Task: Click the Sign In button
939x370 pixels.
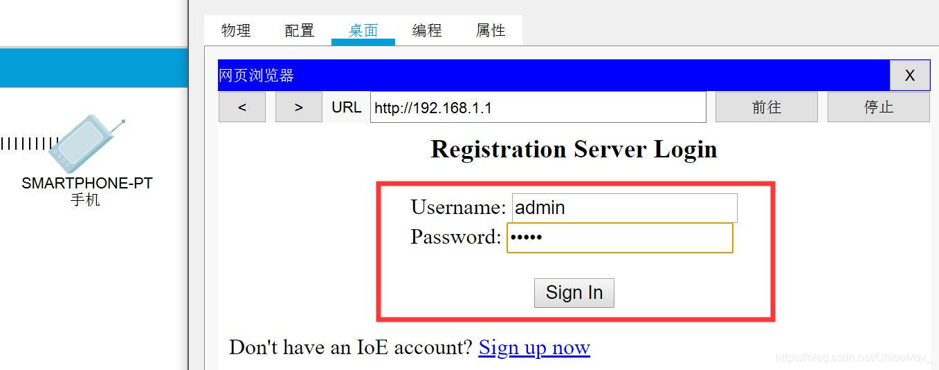Action: pyautogui.click(x=574, y=293)
